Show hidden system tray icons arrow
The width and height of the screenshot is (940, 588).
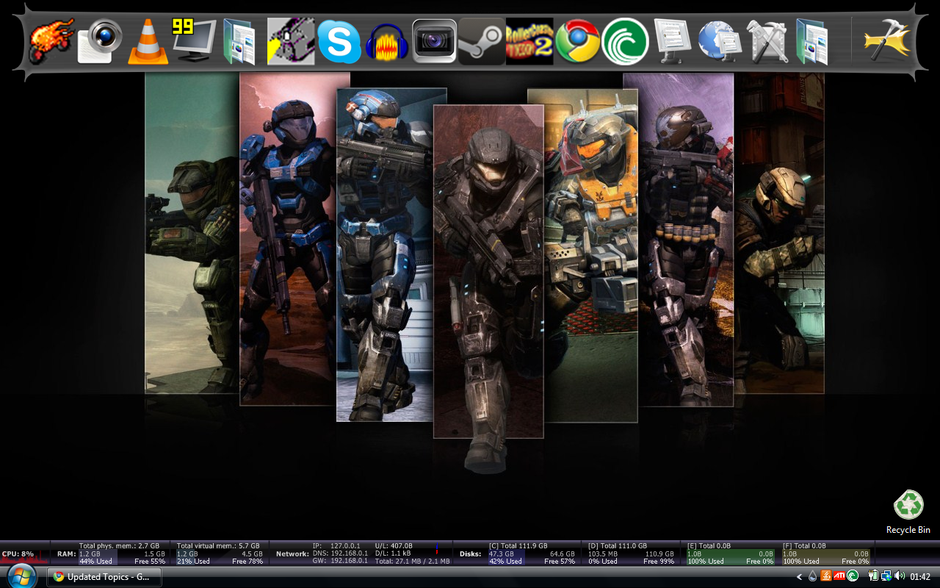click(800, 577)
